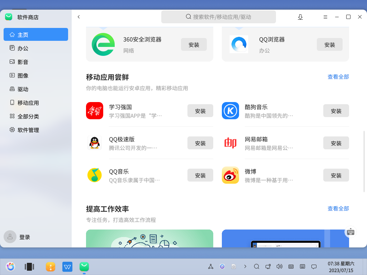Click the vertical scrollbar thumb
The height and width of the screenshot is (275, 367).
pyautogui.click(x=364, y=161)
